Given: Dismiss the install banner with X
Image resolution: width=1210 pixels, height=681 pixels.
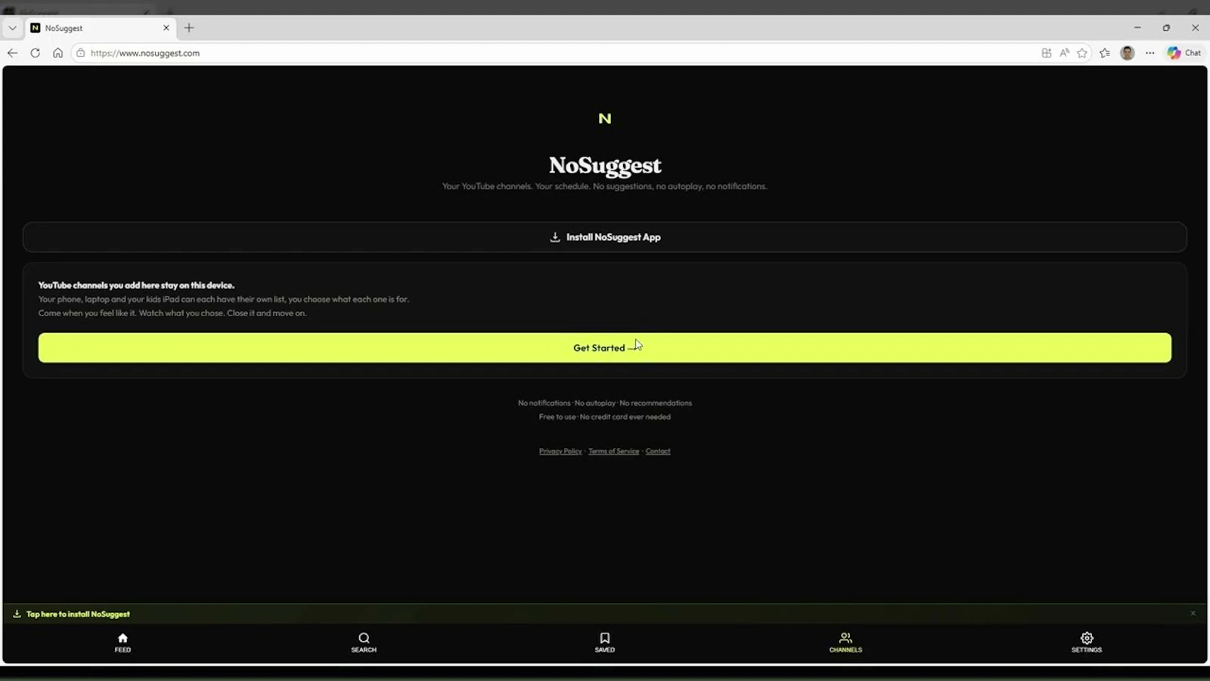Looking at the screenshot, I should tap(1193, 613).
